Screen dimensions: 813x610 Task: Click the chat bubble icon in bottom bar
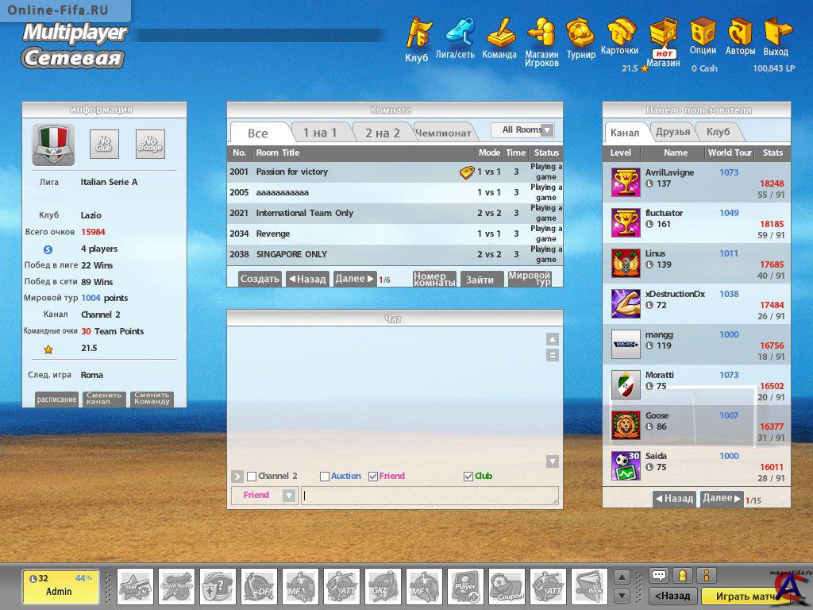(x=658, y=576)
